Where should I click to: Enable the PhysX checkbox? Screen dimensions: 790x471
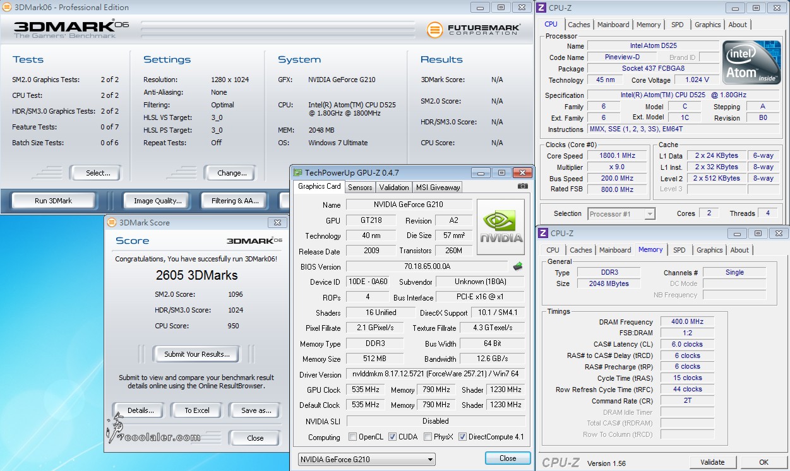[x=428, y=437]
